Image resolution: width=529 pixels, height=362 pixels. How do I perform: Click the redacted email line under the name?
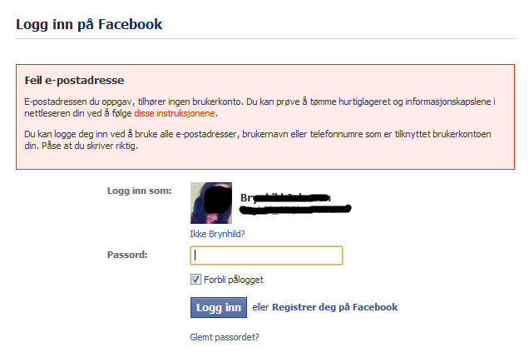point(295,210)
